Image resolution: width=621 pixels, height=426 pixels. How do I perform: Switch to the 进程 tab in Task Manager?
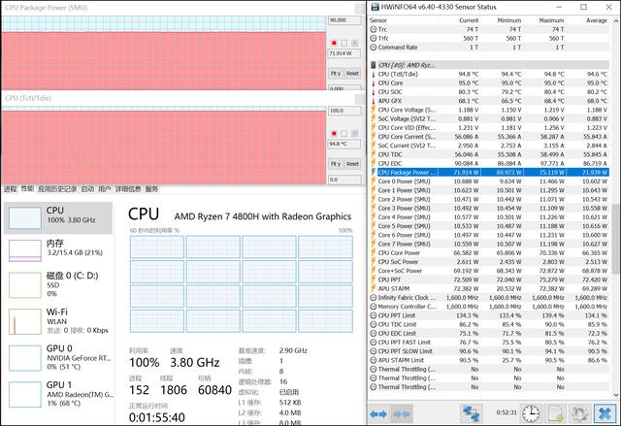(x=10, y=188)
